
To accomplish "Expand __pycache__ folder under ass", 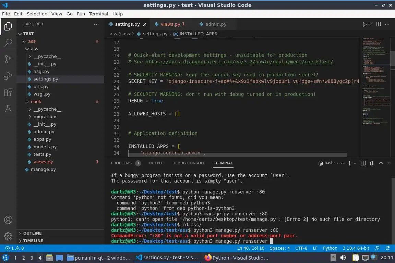I will (x=47, y=57).
